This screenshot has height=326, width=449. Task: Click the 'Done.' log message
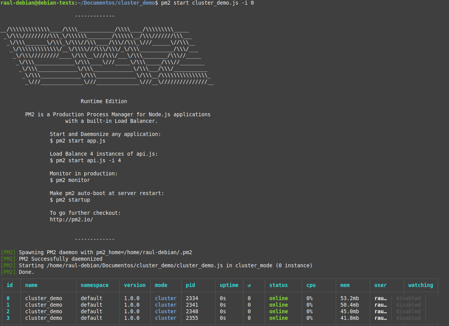(x=26, y=272)
